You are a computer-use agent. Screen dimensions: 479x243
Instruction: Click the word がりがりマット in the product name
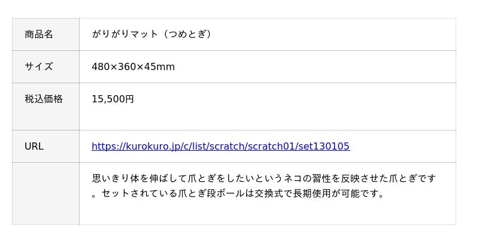pos(125,35)
